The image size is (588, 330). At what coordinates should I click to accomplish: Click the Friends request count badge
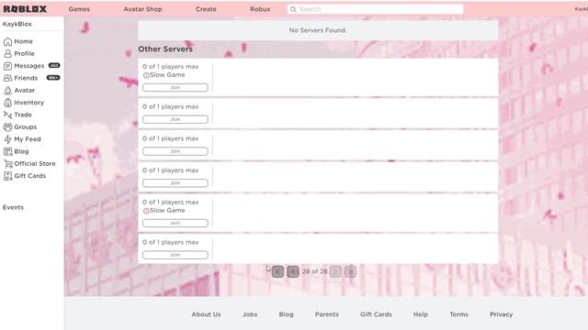[53, 78]
